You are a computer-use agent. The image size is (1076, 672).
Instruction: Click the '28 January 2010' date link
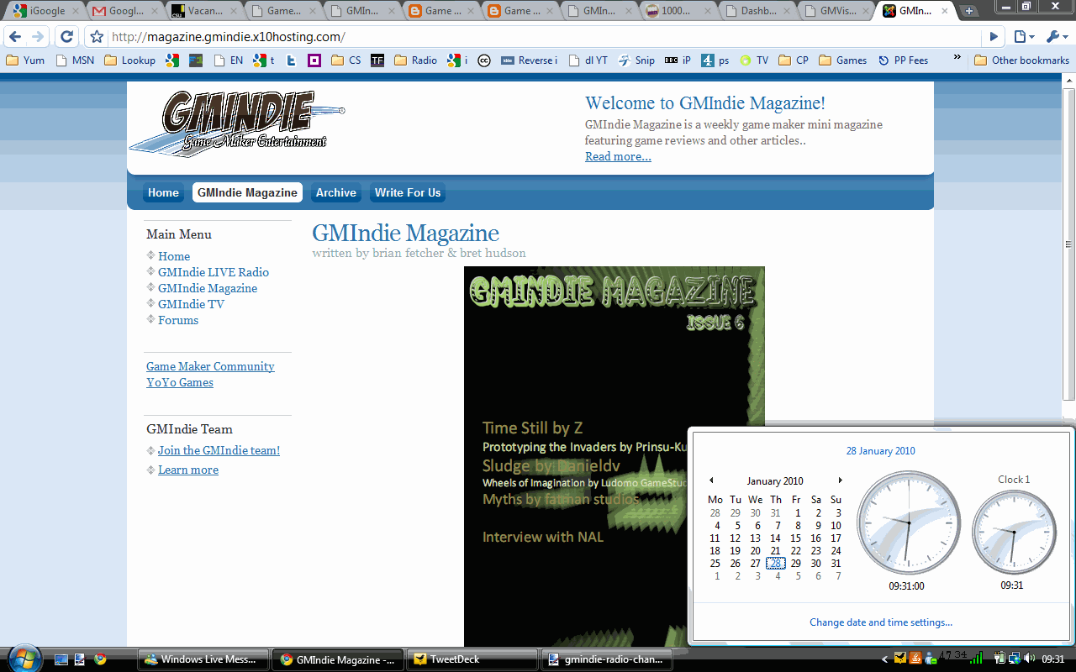point(880,451)
